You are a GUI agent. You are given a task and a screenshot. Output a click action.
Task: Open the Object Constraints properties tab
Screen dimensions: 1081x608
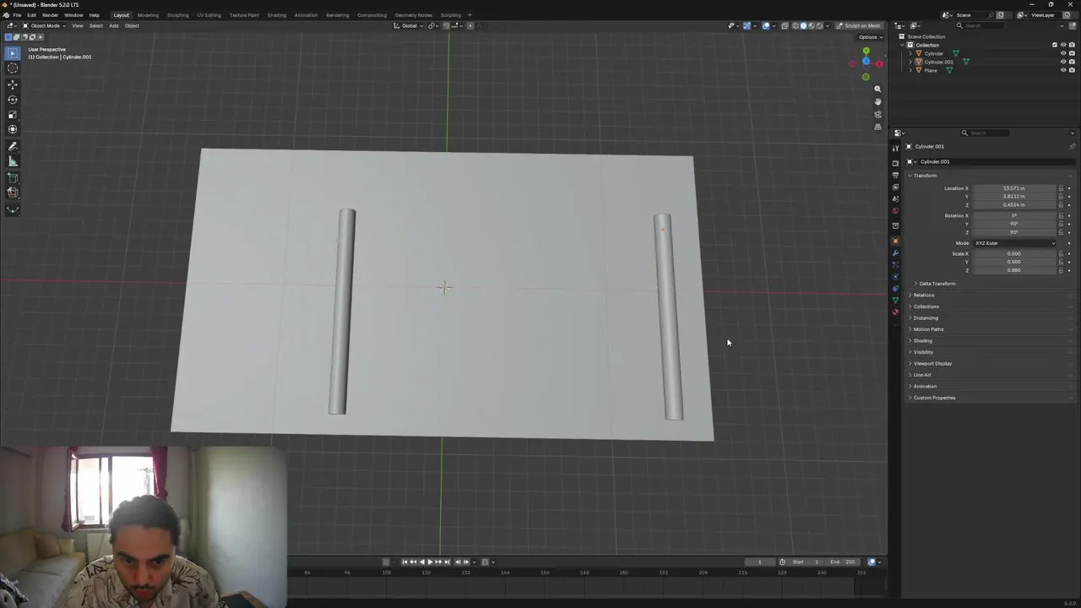point(896,288)
